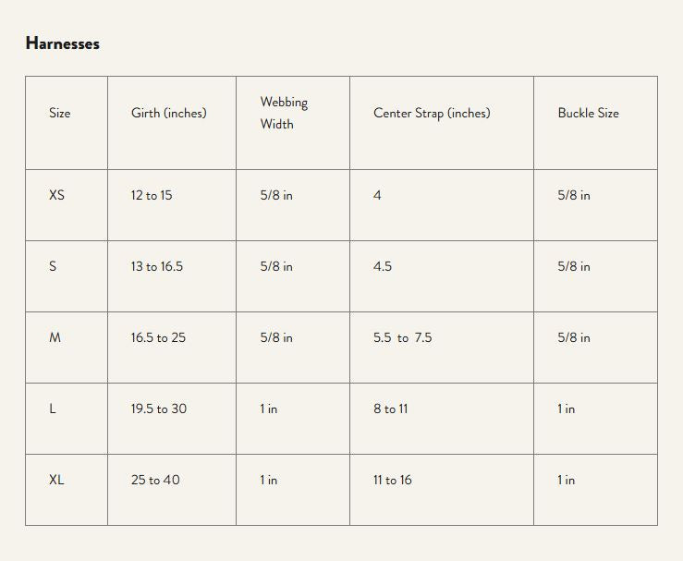The height and width of the screenshot is (561, 683).
Task: Select the 12 to 15 girth cell
Action: pos(152,195)
